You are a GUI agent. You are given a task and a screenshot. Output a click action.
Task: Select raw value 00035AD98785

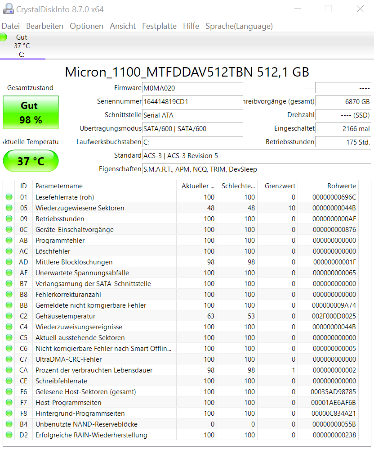click(x=334, y=392)
